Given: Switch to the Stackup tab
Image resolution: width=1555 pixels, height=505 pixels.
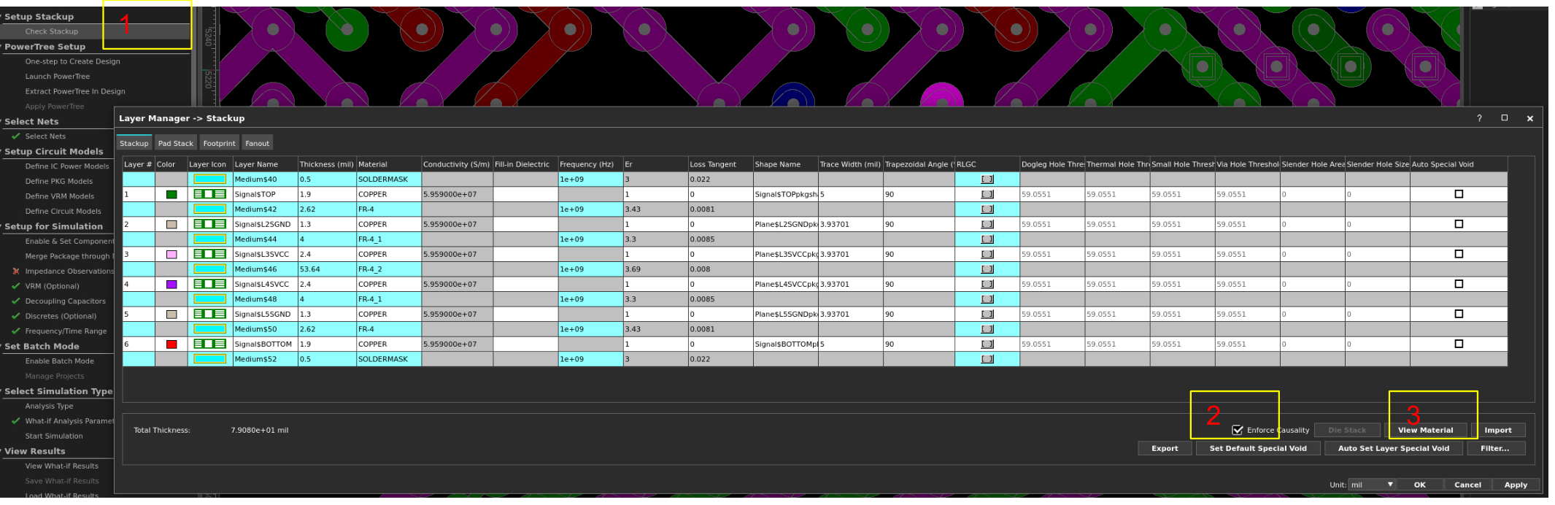Looking at the screenshot, I should [x=134, y=143].
